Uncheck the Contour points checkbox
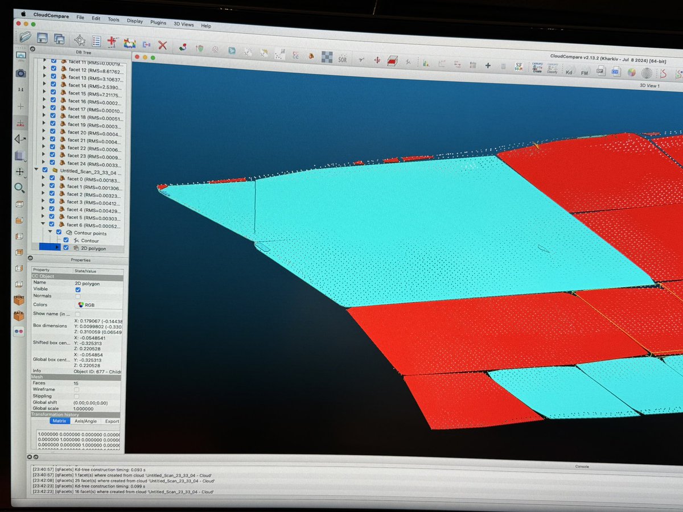Image resolution: width=683 pixels, height=512 pixels. coord(59,232)
